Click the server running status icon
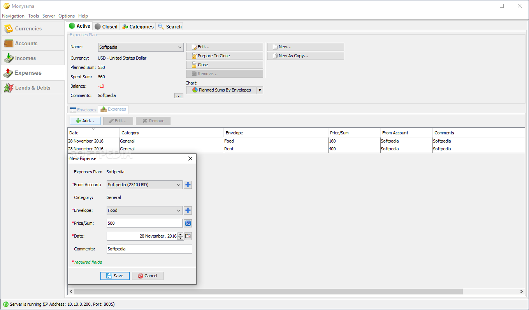This screenshot has width=529, height=310. point(6,304)
